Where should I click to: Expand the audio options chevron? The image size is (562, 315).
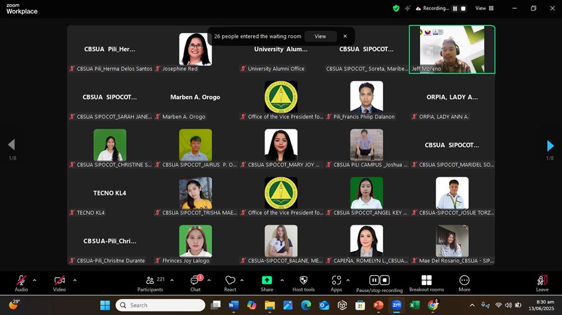35,281
